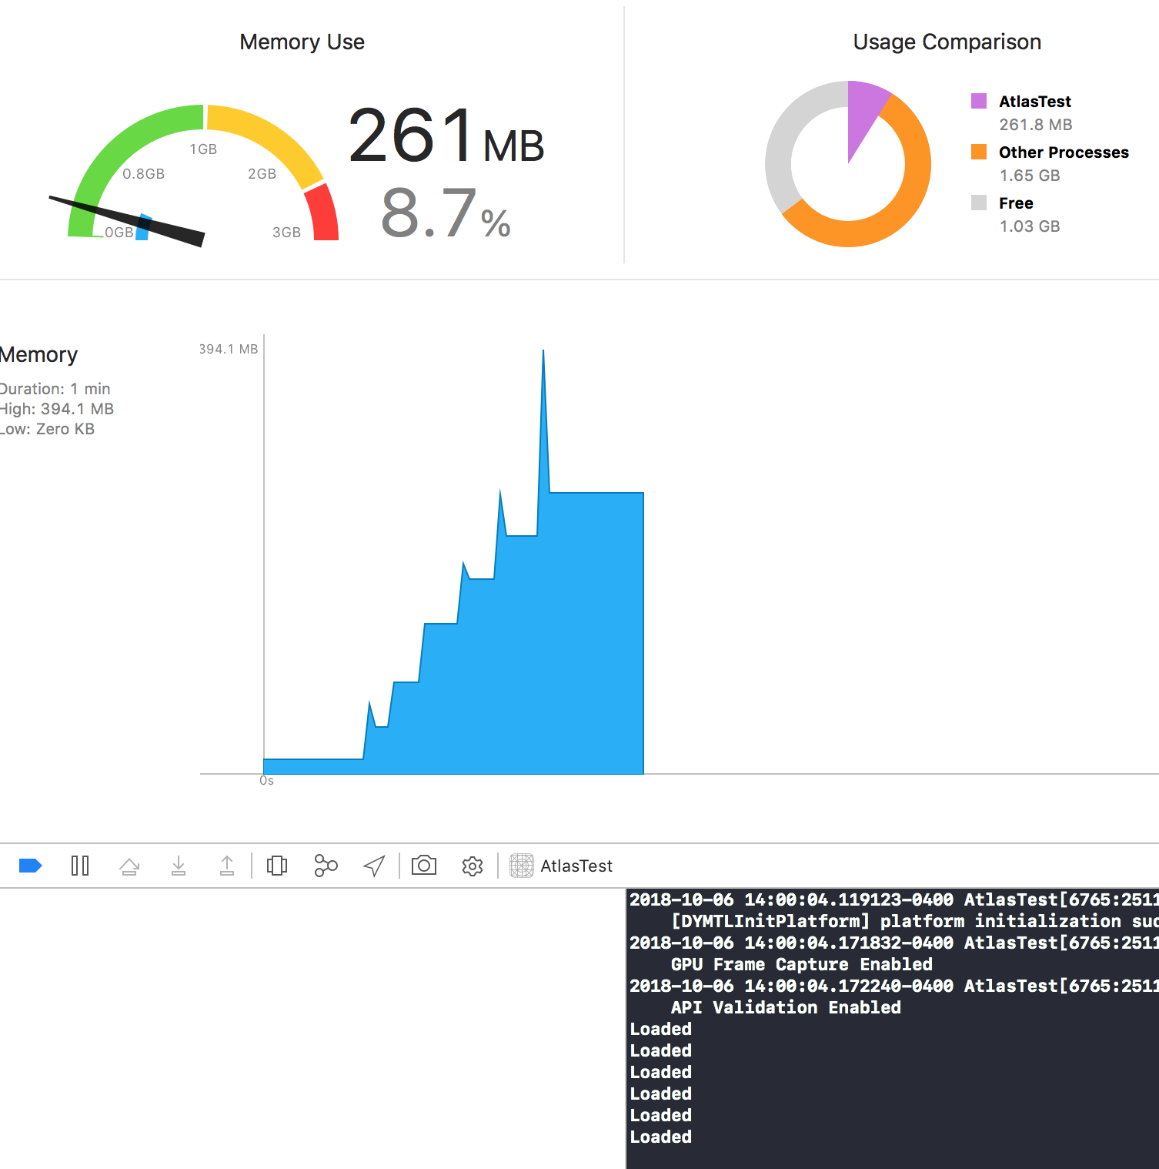1159x1169 pixels.
Task: Click the Simulate Location arrow icon
Action: tap(374, 866)
